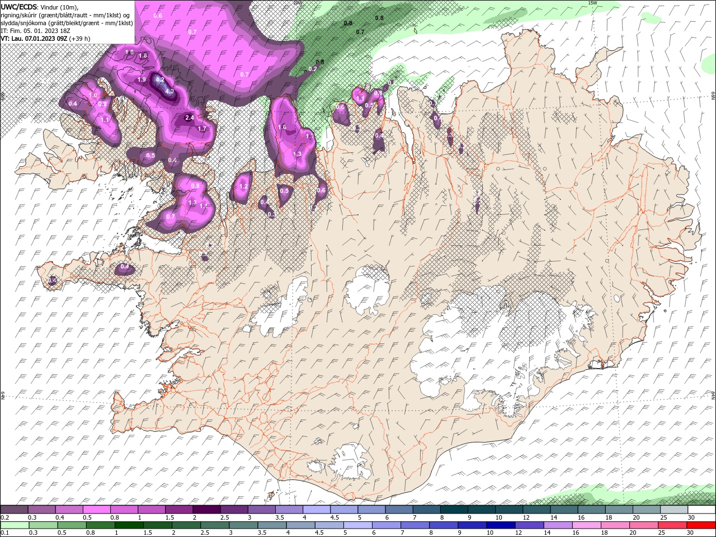Click the '0.1' label under the rain legend
This screenshot has width=716, height=537.
[x=4, y=533]
